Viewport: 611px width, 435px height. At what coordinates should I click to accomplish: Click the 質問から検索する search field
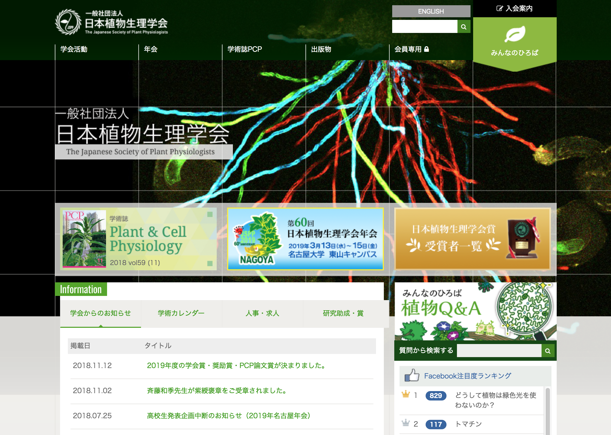click(499, 351)
